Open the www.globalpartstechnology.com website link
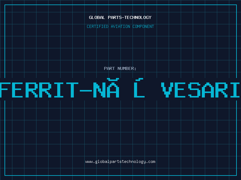The height and width of the screenshot is (180, 241). 120,161
